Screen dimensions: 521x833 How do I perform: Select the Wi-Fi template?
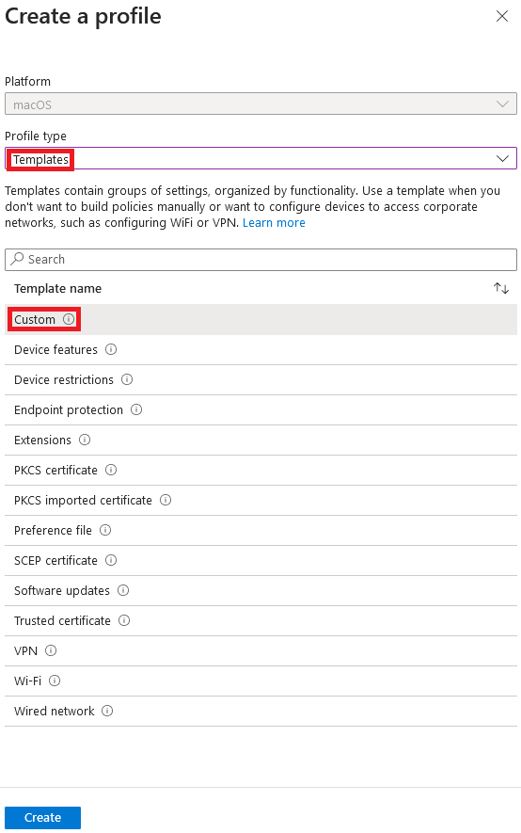tap(261, 681)
